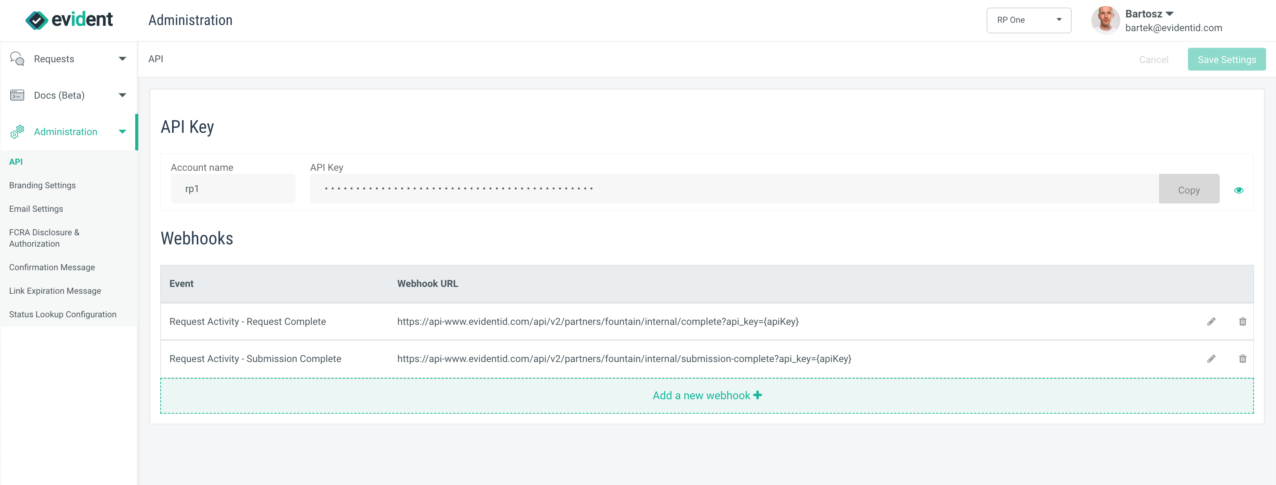Open the Requests section via chat icon
This screenshot has width=1276, height=485.
click(x=17, y=58)
